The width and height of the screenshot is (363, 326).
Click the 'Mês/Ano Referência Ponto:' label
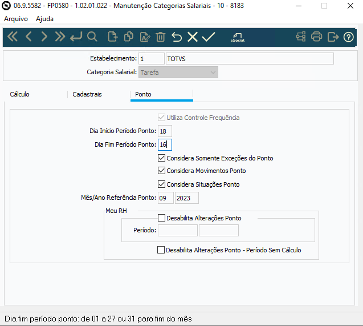tap(119, 198)
